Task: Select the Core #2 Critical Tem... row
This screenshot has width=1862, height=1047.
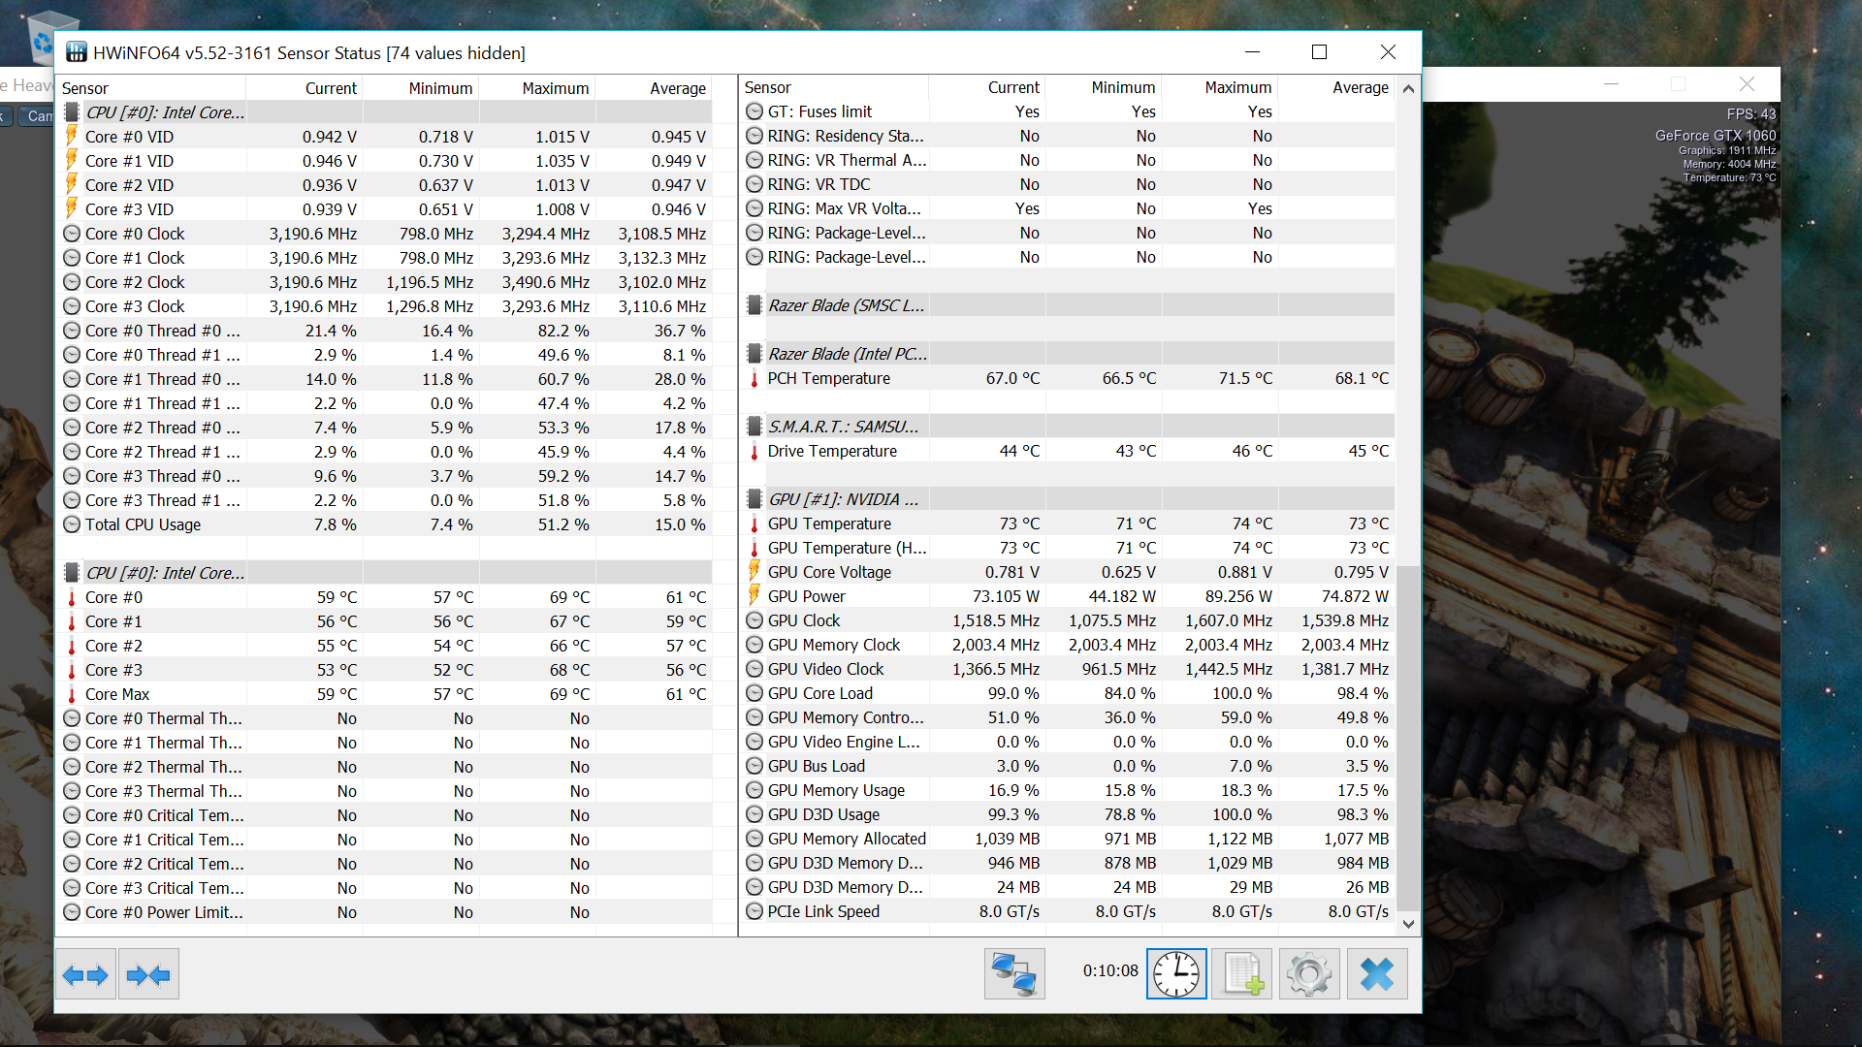Action: click(x=385, y=864)
